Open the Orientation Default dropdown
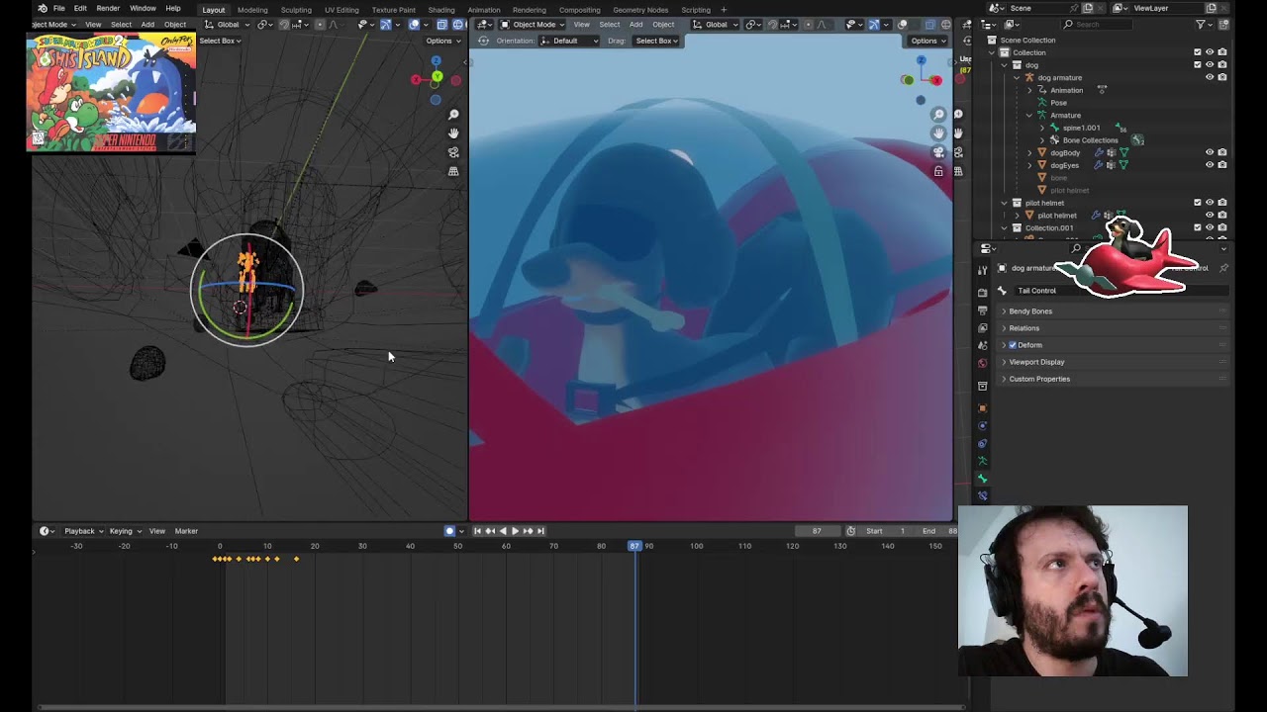Image resolution: width=1267 pixels, height=712 pixels. (570, 41)
